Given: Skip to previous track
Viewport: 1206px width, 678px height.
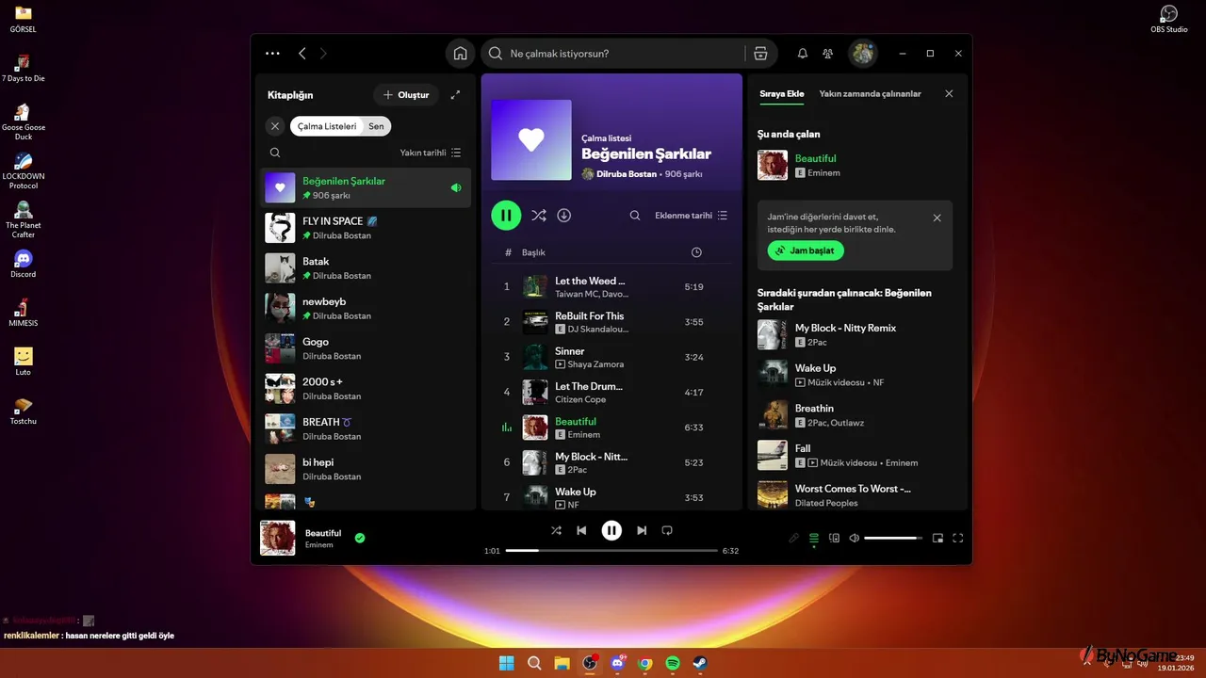Looking at the screenshot, I should pyautogui.click(x=581, y=530).
